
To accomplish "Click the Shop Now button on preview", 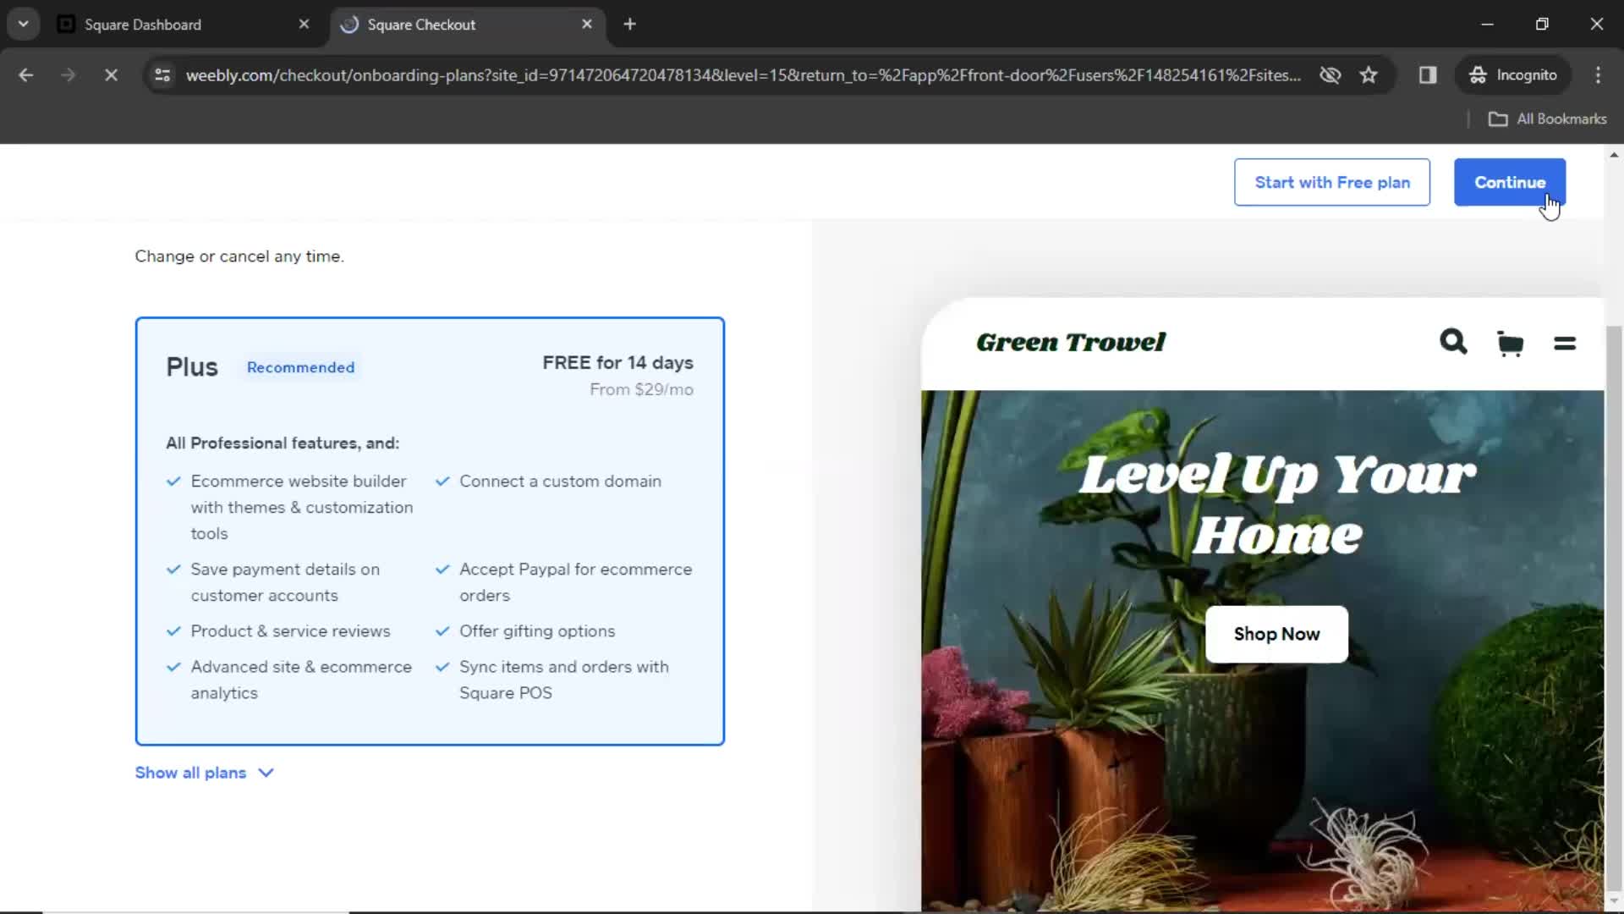I will click(x=1277, y=634).
